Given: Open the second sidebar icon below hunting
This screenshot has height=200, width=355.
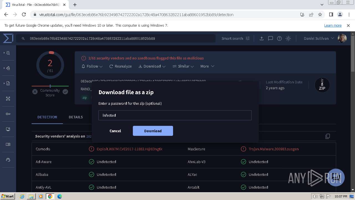Looking at the screenshot, I should coord(8,68).
